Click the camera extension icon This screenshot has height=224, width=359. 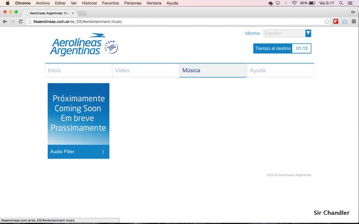click(345, 21)
